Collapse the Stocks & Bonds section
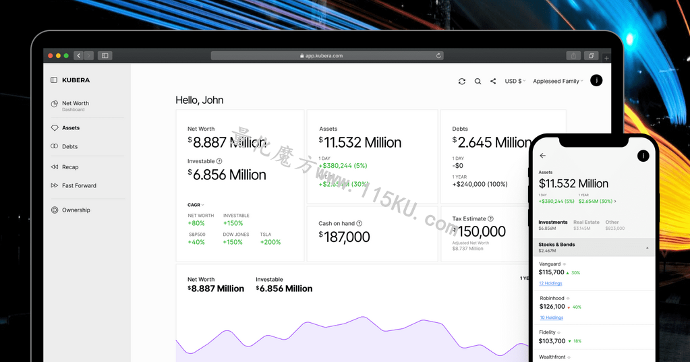 (647, 248)
